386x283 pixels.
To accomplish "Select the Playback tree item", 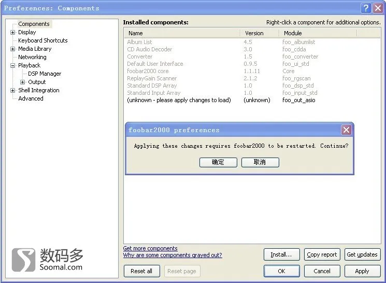I will 30,65.
